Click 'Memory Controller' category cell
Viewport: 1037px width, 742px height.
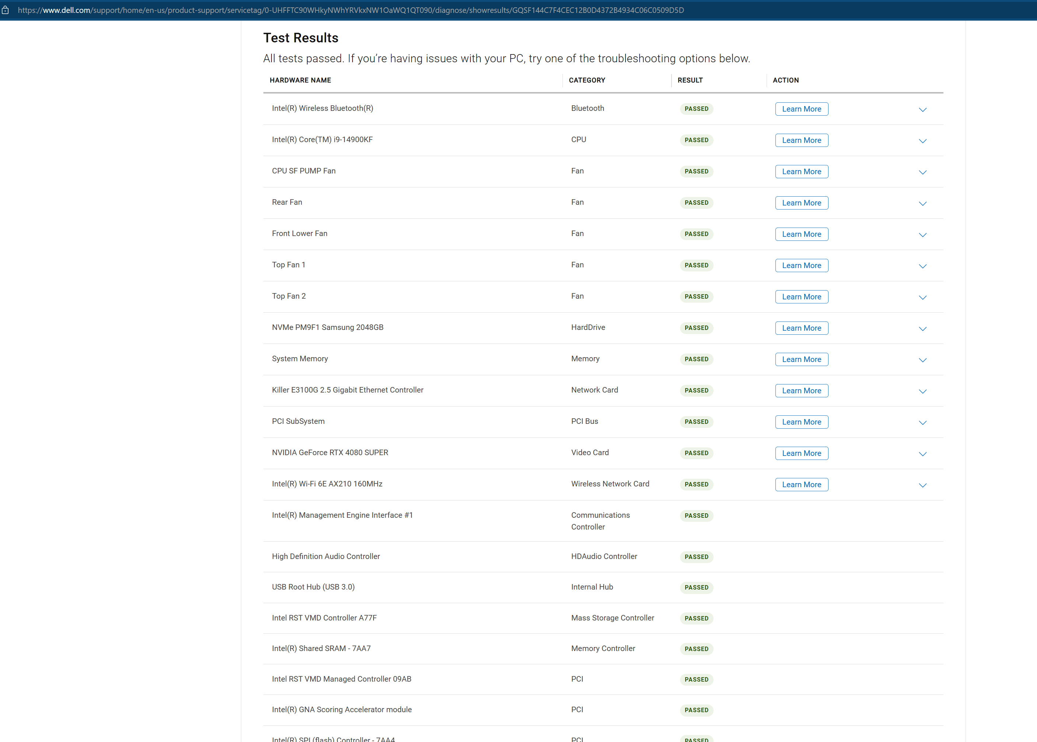click(603, 648)
